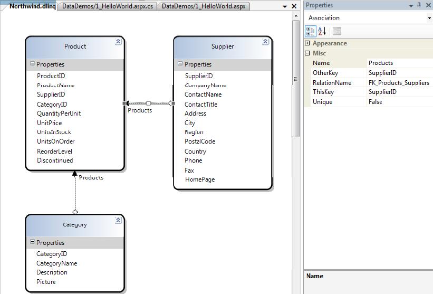Collapse Properties section in Product entity
The image size is (433, 294).
coord(32,63)
